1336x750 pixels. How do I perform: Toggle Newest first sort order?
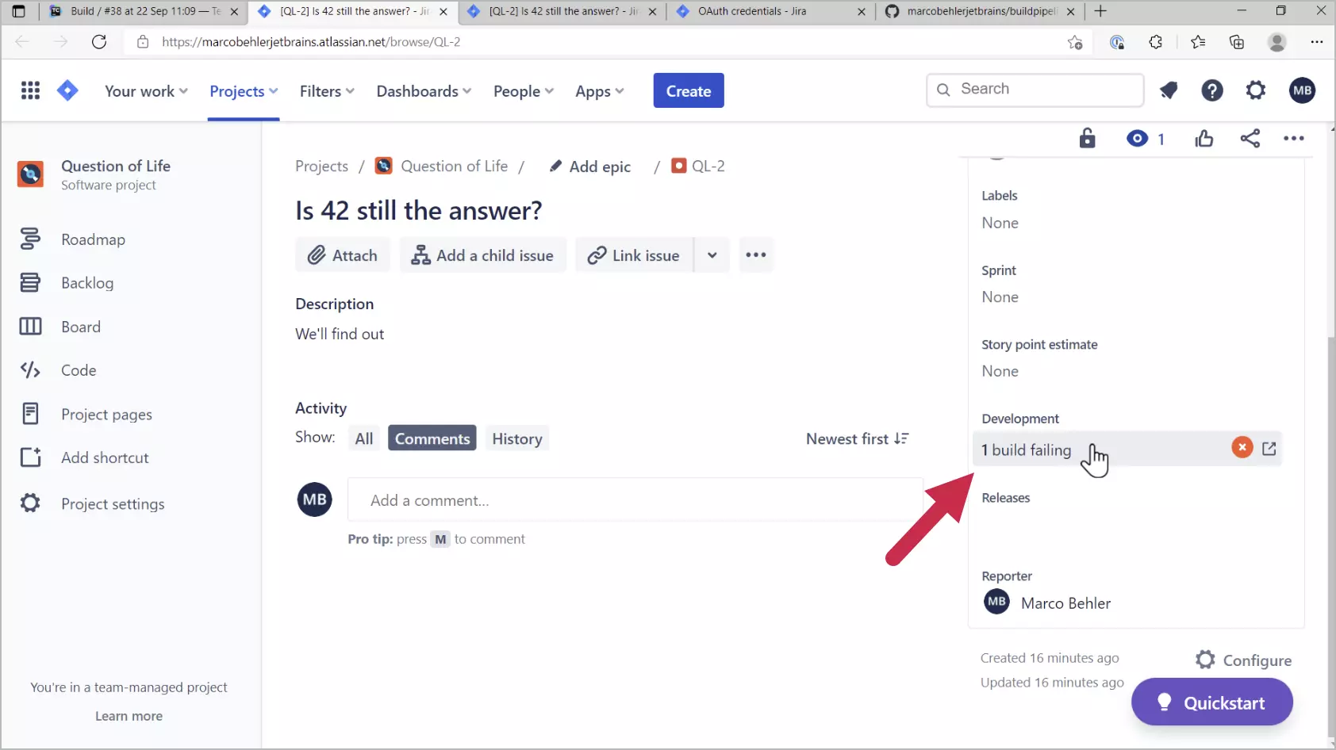tap(857, 439)
